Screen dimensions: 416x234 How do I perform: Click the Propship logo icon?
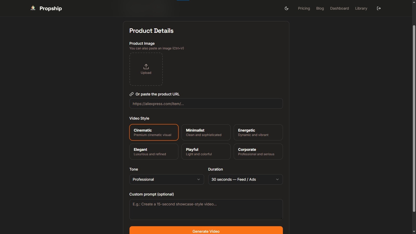click(33, 8)
